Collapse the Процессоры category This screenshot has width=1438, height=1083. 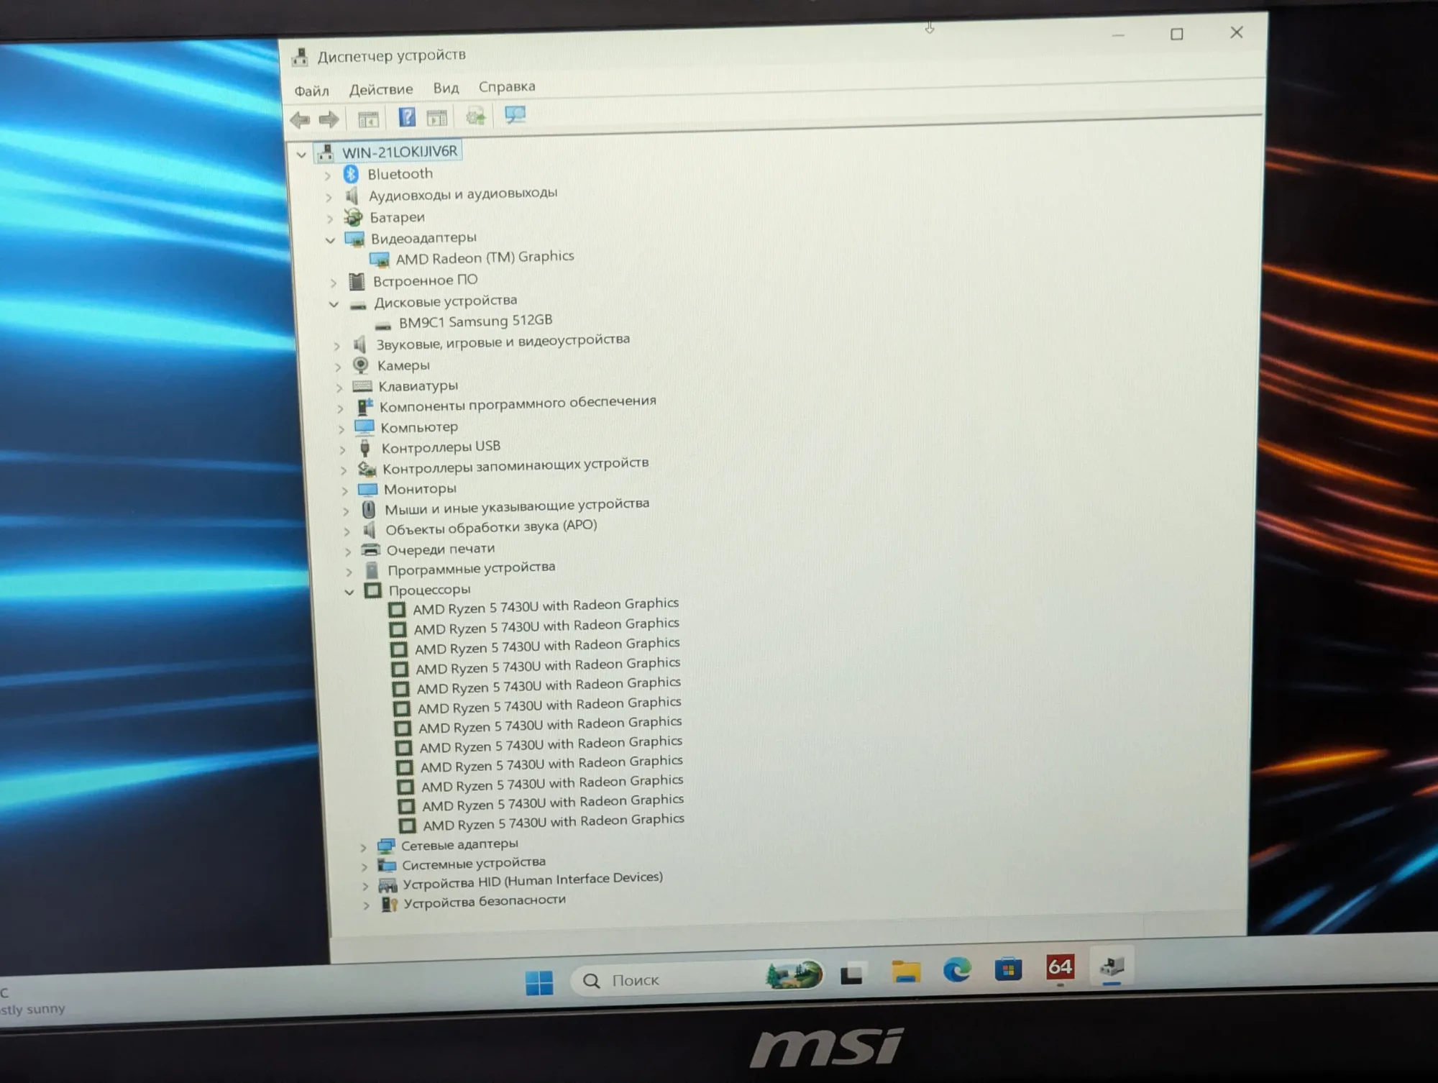(349, 592)
